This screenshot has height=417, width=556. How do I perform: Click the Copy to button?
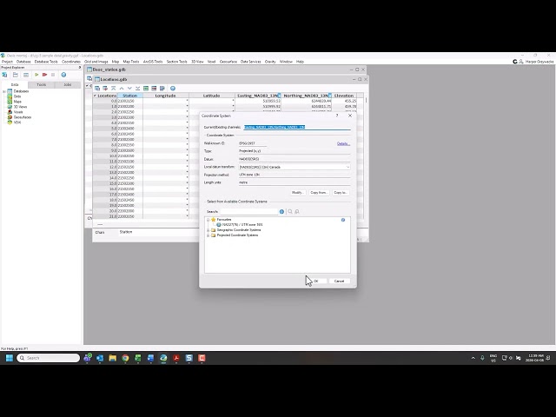[341, 193]
